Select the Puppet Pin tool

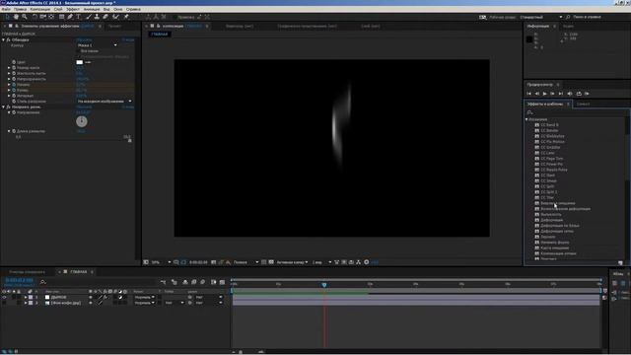pos(126,17)
